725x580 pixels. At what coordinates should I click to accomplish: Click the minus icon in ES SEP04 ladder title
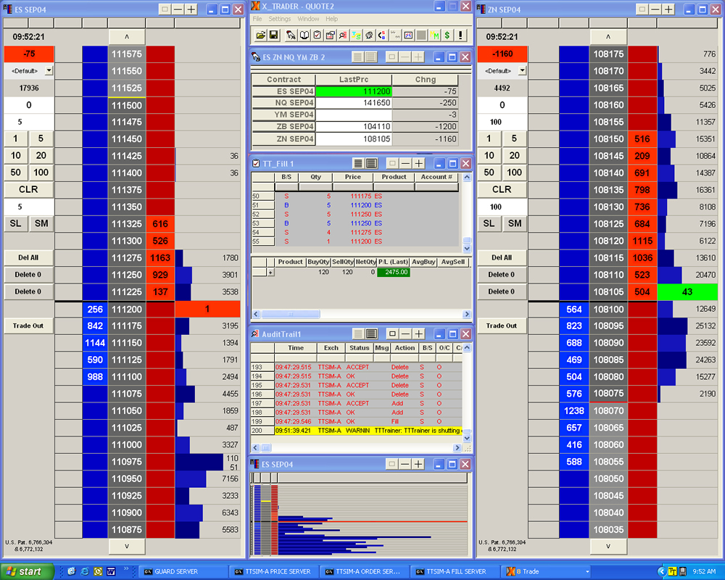click(178, 9)
